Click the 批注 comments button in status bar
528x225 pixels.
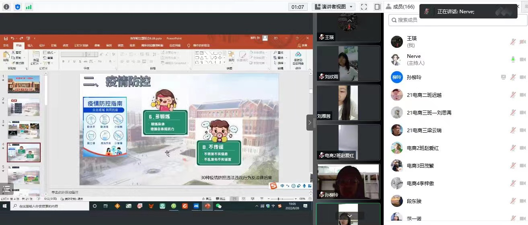(220, 199)
